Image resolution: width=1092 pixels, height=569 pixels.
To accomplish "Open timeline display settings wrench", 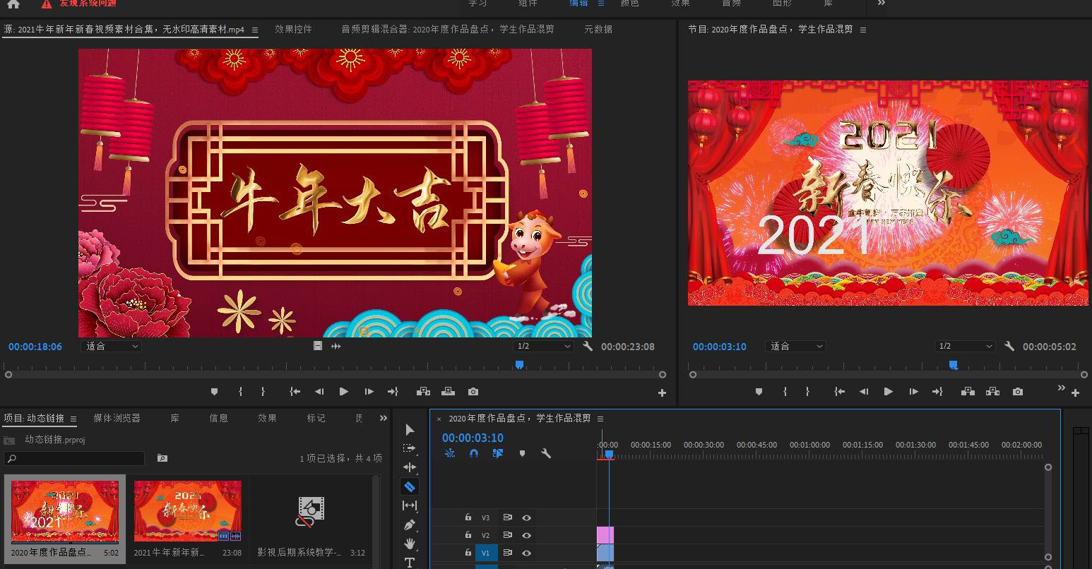I will coord(546,453).
